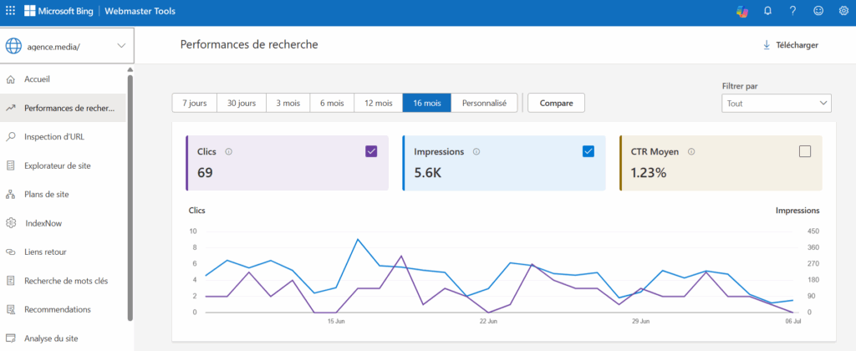
Task: Click the 06 Jul chart axis label
Action: [x=792, y=322]
